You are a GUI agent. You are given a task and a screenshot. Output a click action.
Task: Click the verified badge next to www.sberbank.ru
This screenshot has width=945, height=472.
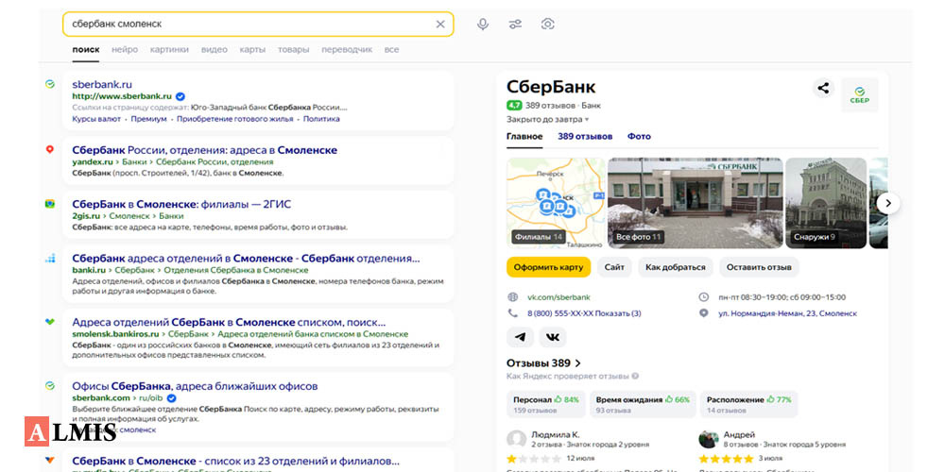point(180,96)
